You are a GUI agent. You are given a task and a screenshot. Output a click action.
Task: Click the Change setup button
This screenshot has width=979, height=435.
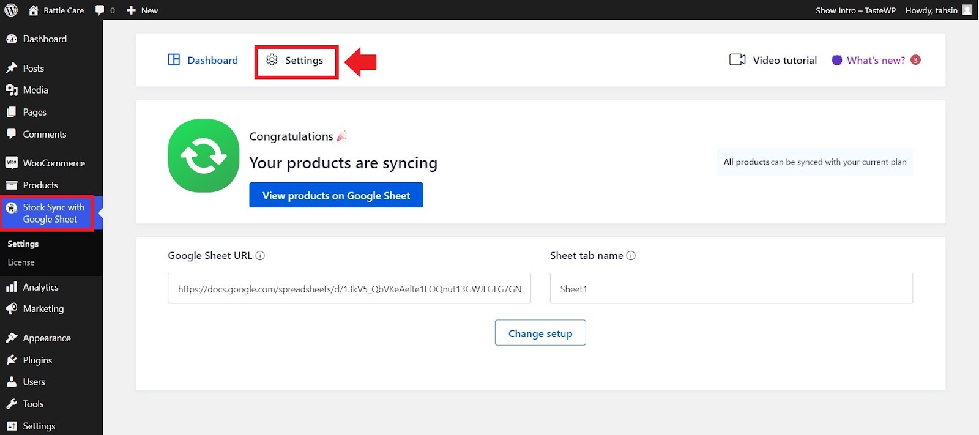pyautogui.click(x=540, y=333)
